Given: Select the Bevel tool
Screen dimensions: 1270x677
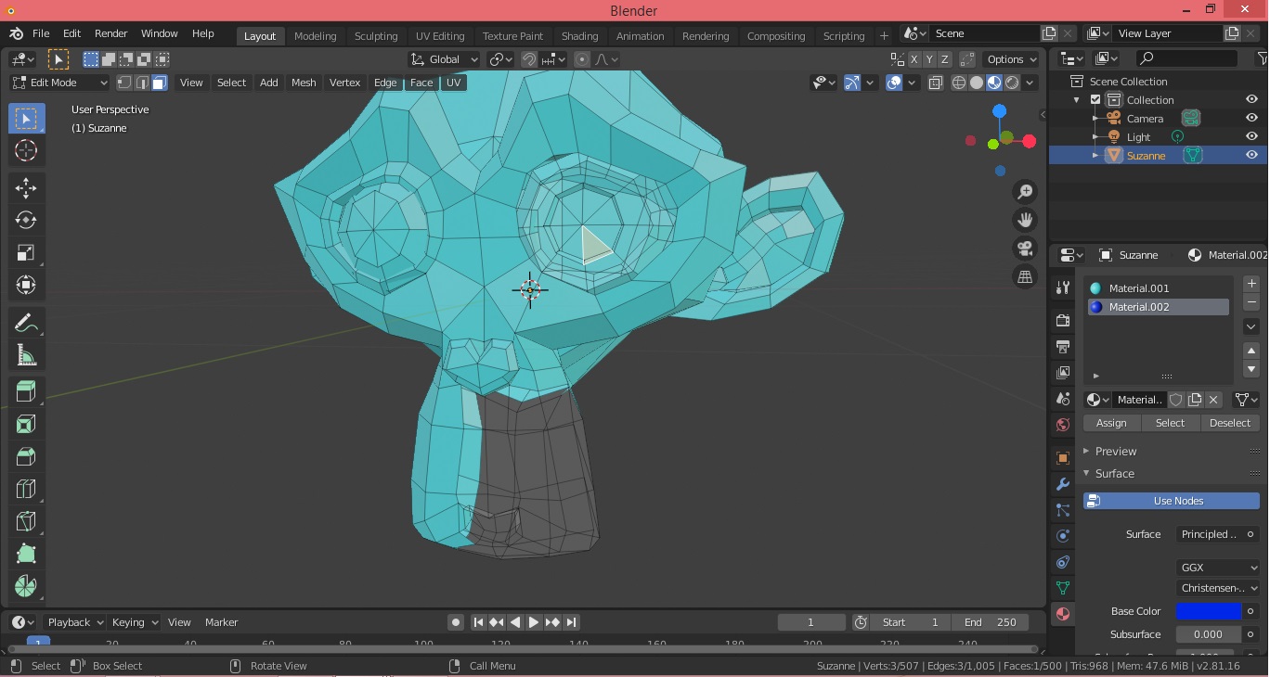Looking at the screenshot, I should [x=26, y=456].
